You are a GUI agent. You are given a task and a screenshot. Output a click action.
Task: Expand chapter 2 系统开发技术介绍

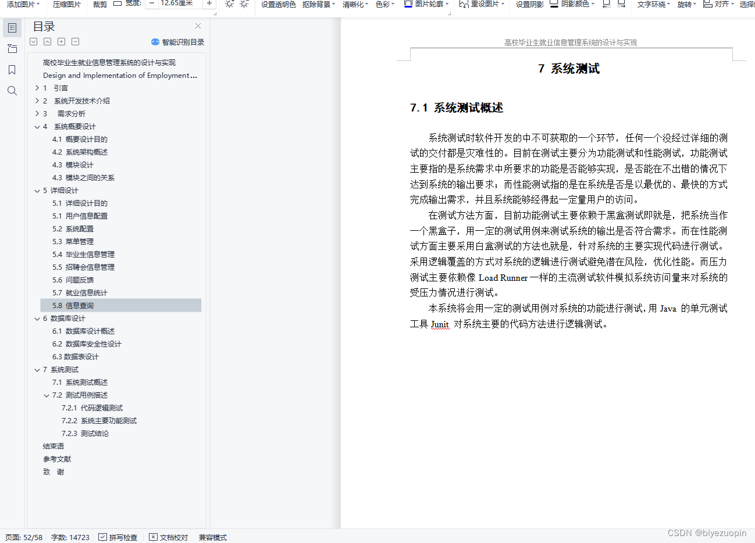pyautogui.click(x=37, y=101)
